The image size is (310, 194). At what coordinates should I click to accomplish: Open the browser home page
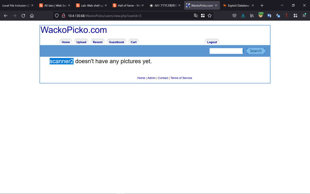point(32,16)
